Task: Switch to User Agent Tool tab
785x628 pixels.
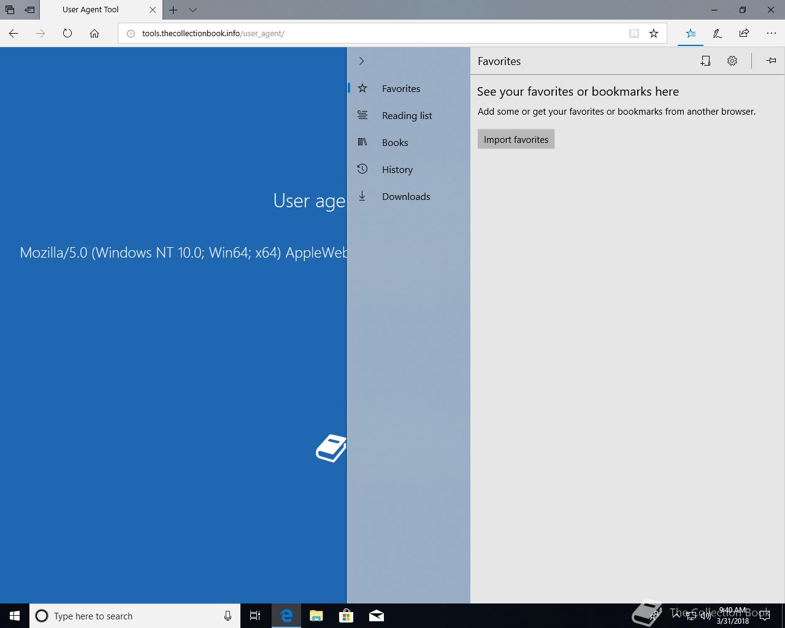Action: (91, 10)
